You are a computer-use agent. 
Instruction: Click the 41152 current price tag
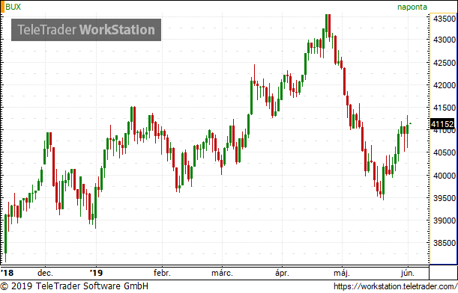(442, 124)
